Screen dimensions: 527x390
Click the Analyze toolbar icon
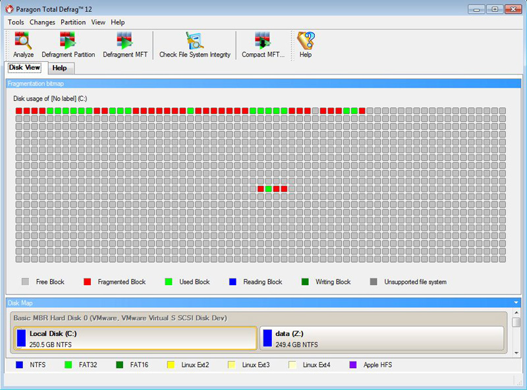pyautogui.click(x=23, y=45)
